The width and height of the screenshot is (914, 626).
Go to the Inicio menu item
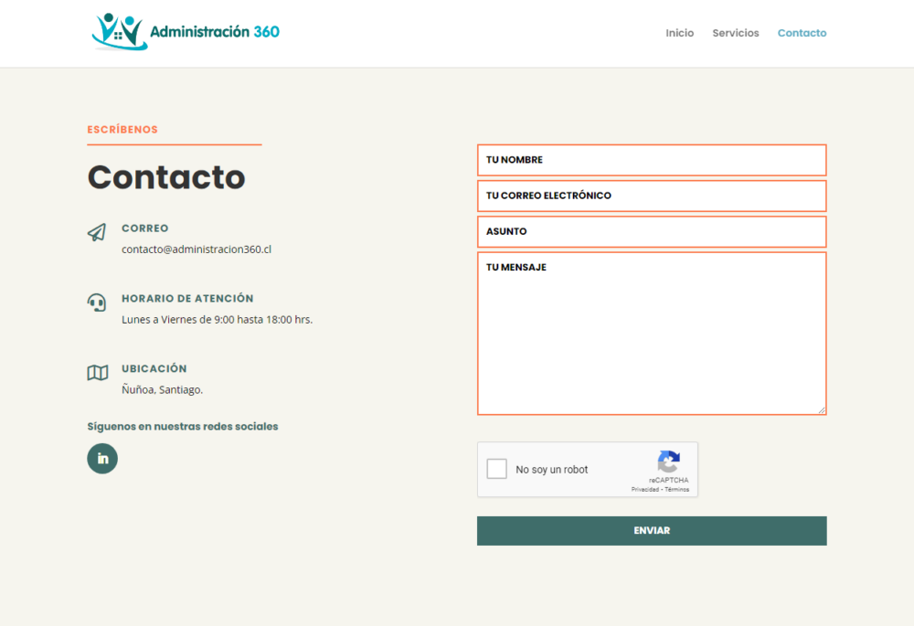click(x=679, y=33)
